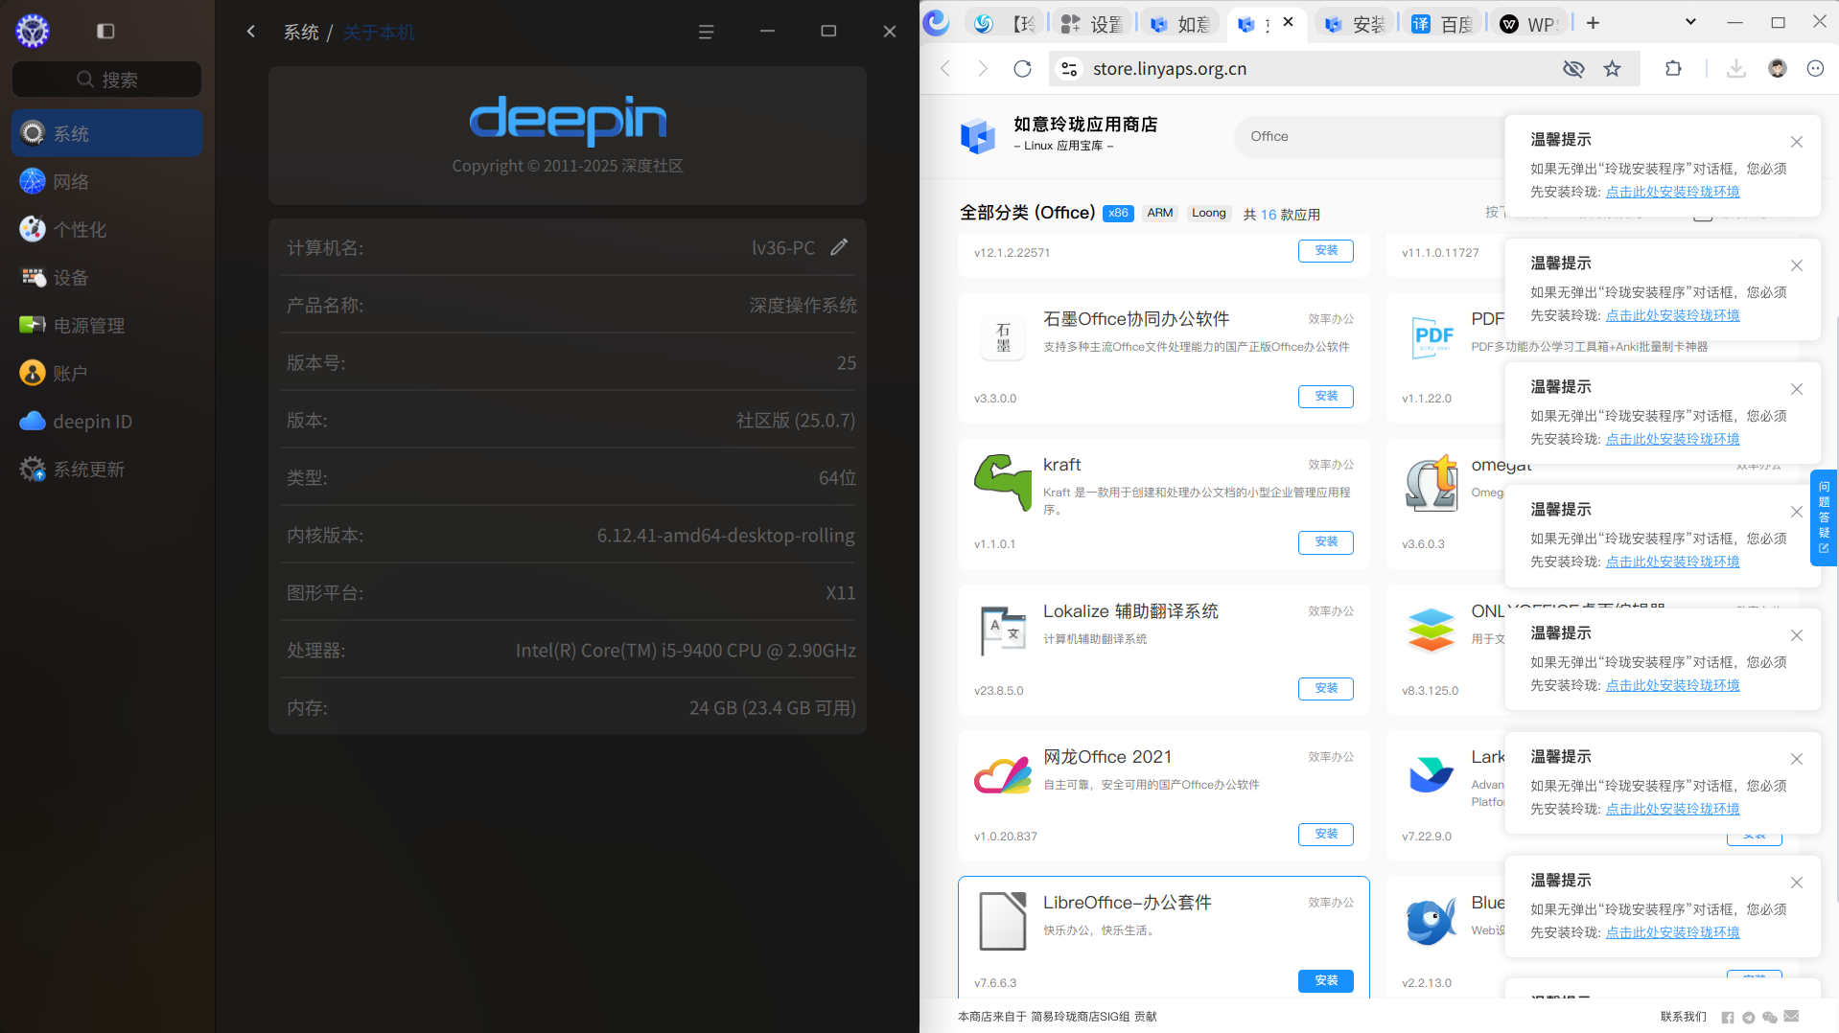Install LibreOffice-办公套件 with the blue 安装 button
Image resolution: width=1839 pixels, height=1033 pixels.
[1326, 980]
